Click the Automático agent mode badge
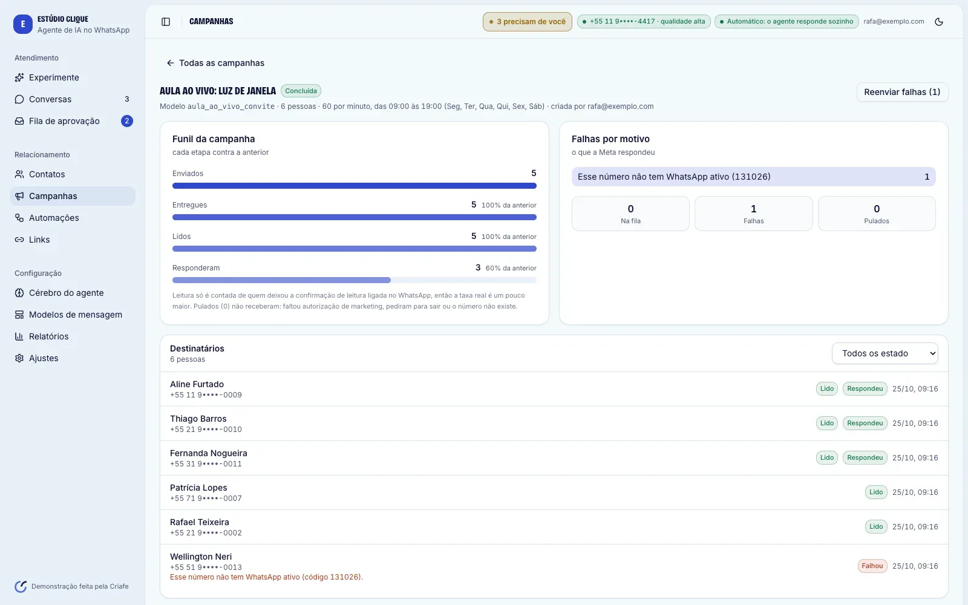The height and width of the screenshot is (605, 968). click(786, 22)
